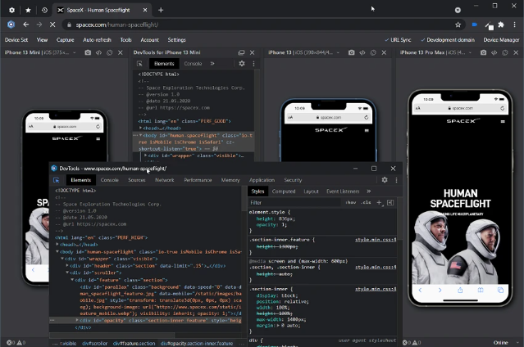Open the browser three-dot menu
524x347 pixels.
(515, 25)
